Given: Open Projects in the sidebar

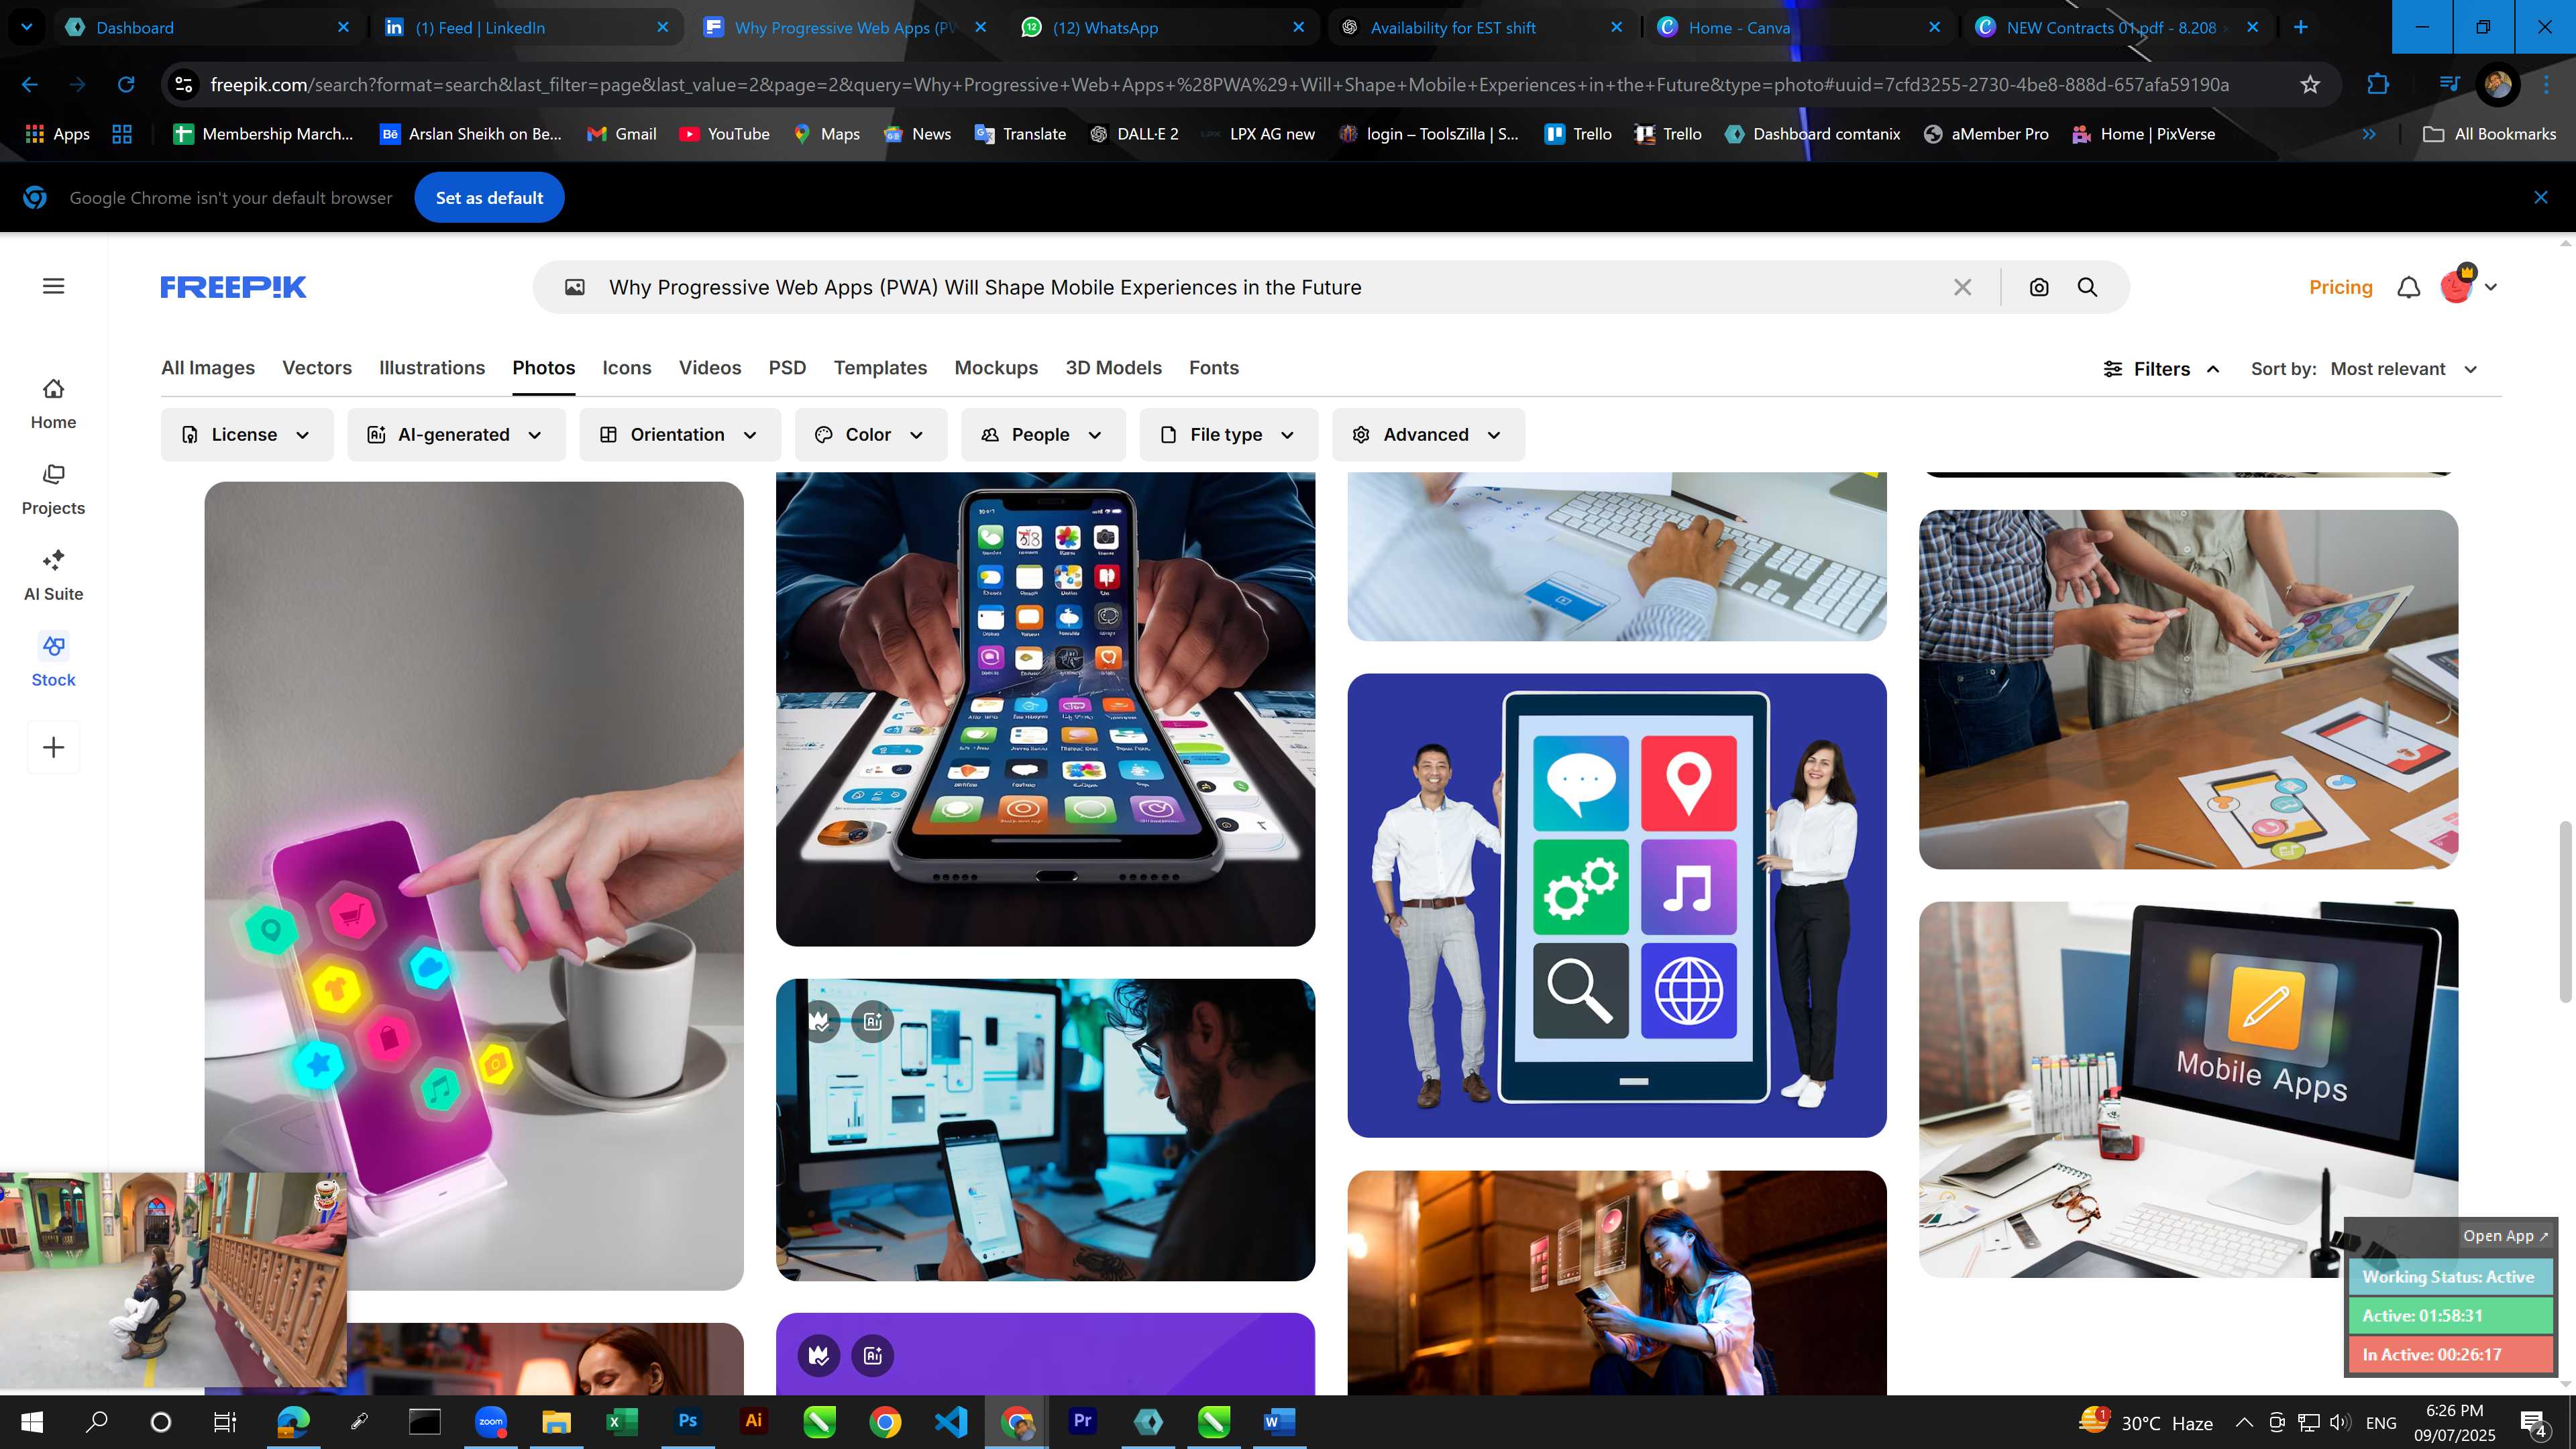Looking at the screenshot, I should 53,490.
